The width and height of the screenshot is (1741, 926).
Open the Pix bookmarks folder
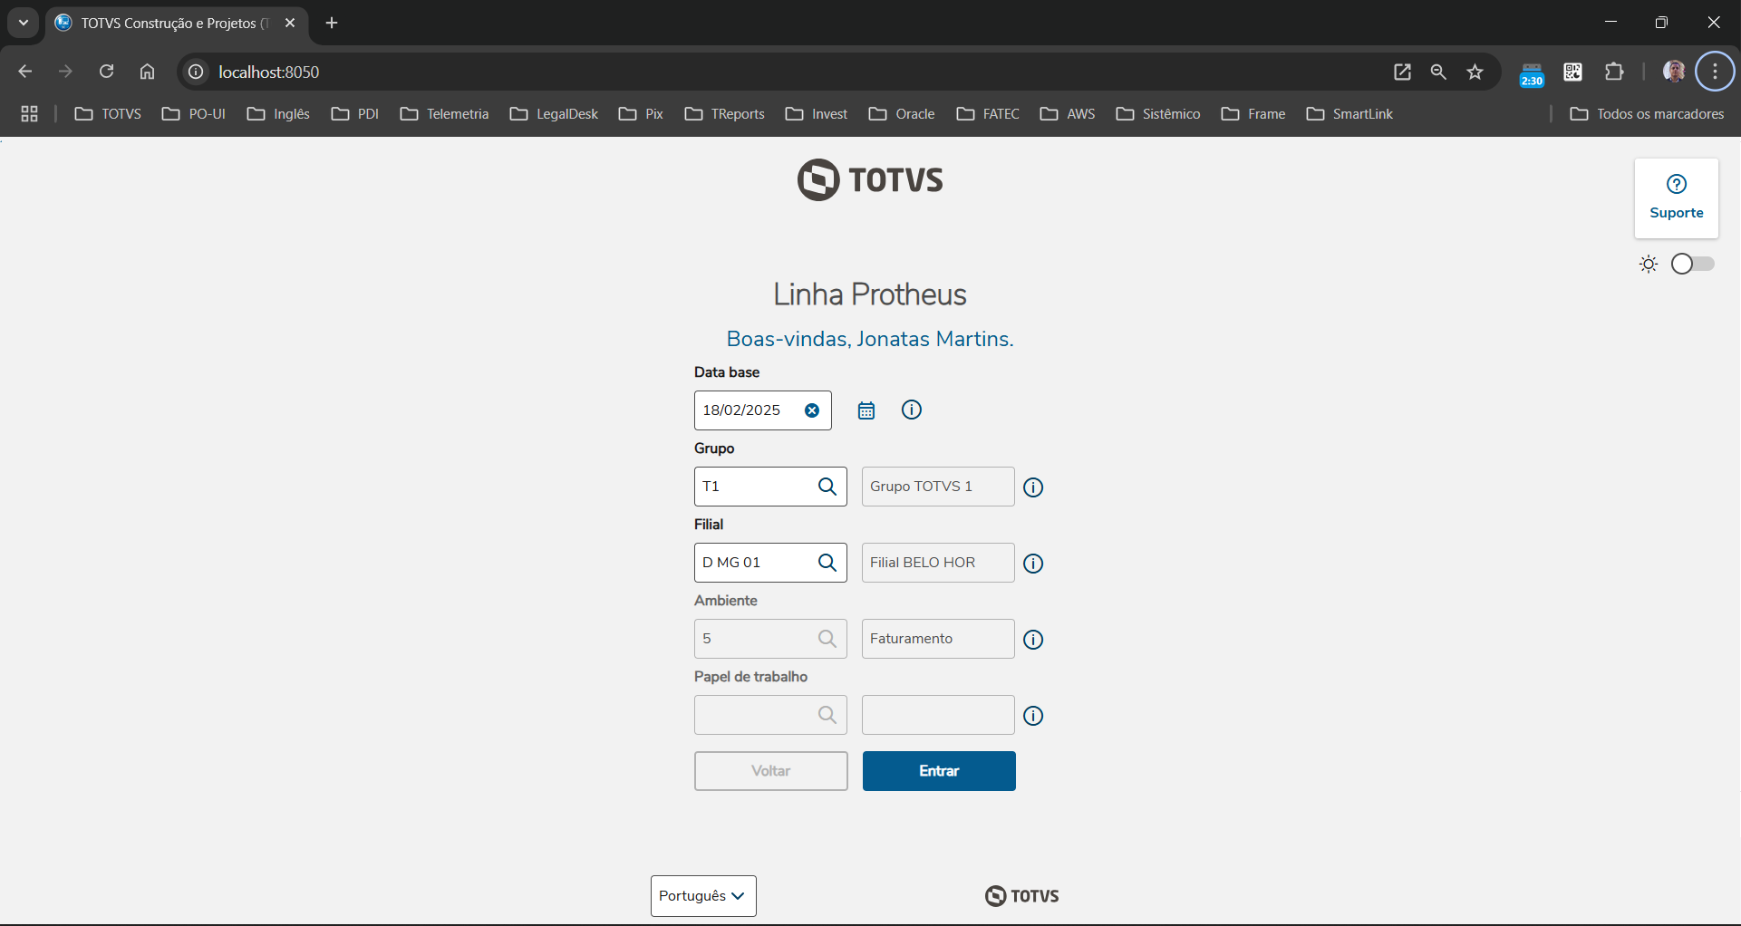click(642, 114)
